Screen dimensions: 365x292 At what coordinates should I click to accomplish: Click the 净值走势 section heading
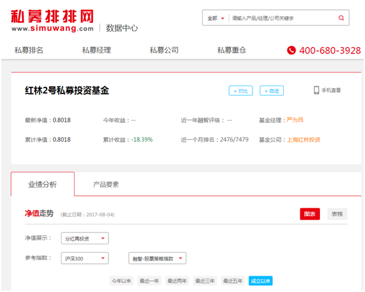[39, 213]
